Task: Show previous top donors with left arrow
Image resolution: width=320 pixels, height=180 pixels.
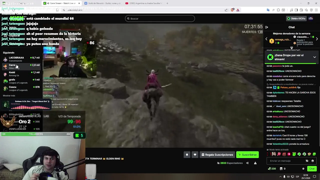Action: 266,39
